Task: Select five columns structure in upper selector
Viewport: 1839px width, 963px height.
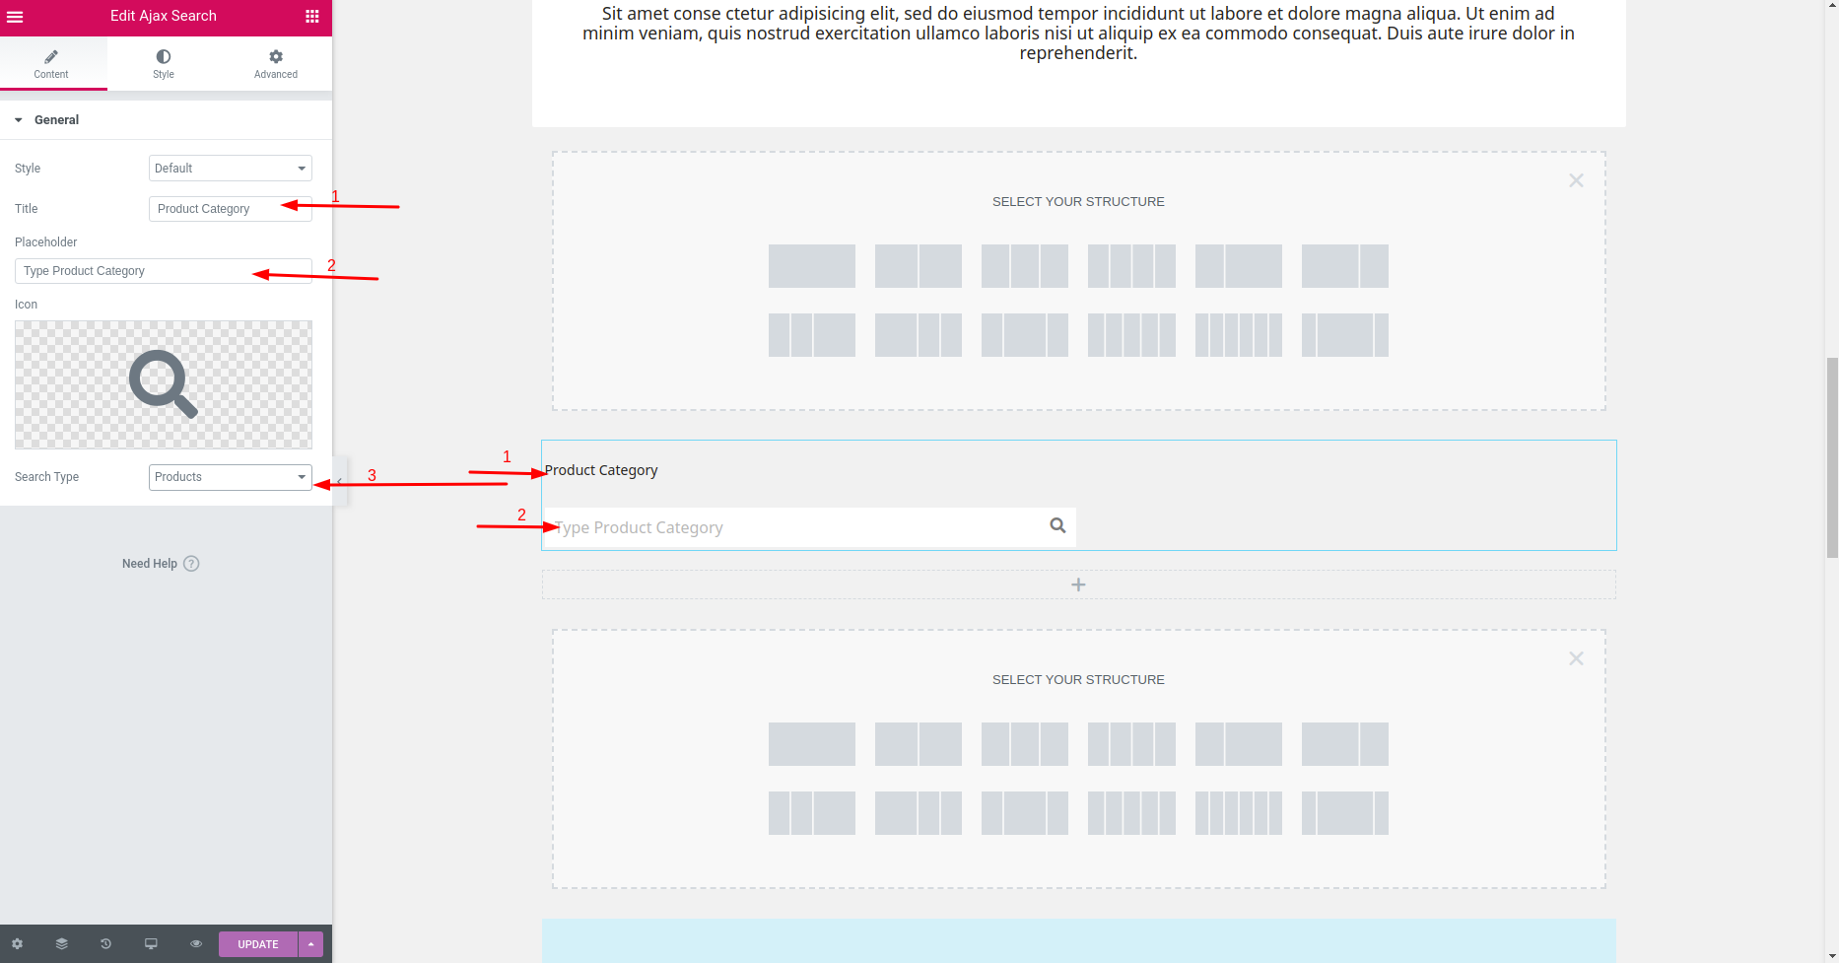Action: pos(1131,335)
